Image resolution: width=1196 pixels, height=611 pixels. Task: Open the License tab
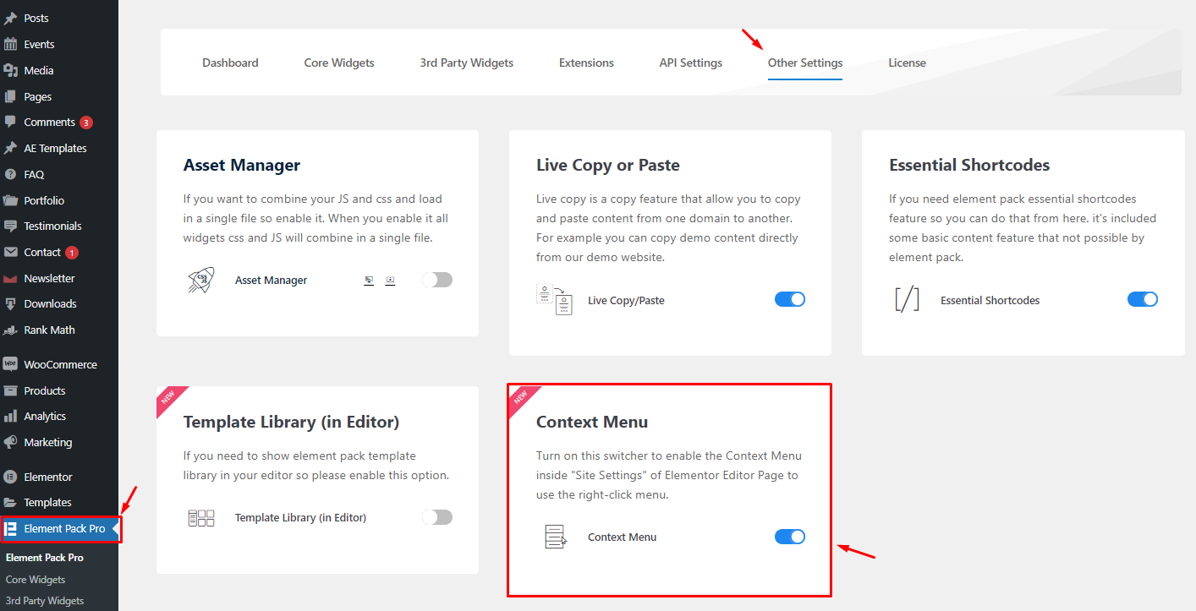(x=907, y=63)
